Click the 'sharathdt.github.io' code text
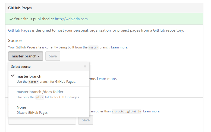 coord(127,112)
